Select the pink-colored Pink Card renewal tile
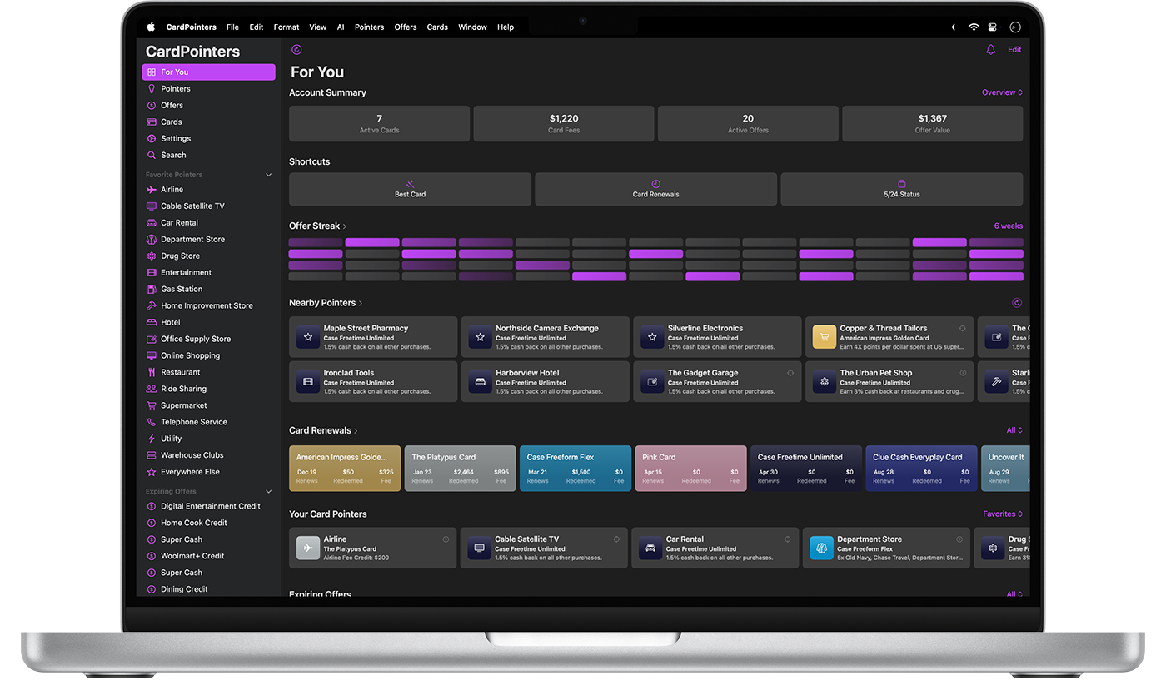Viewport: 1166px width, 685px height. click(x=690, y=469)
